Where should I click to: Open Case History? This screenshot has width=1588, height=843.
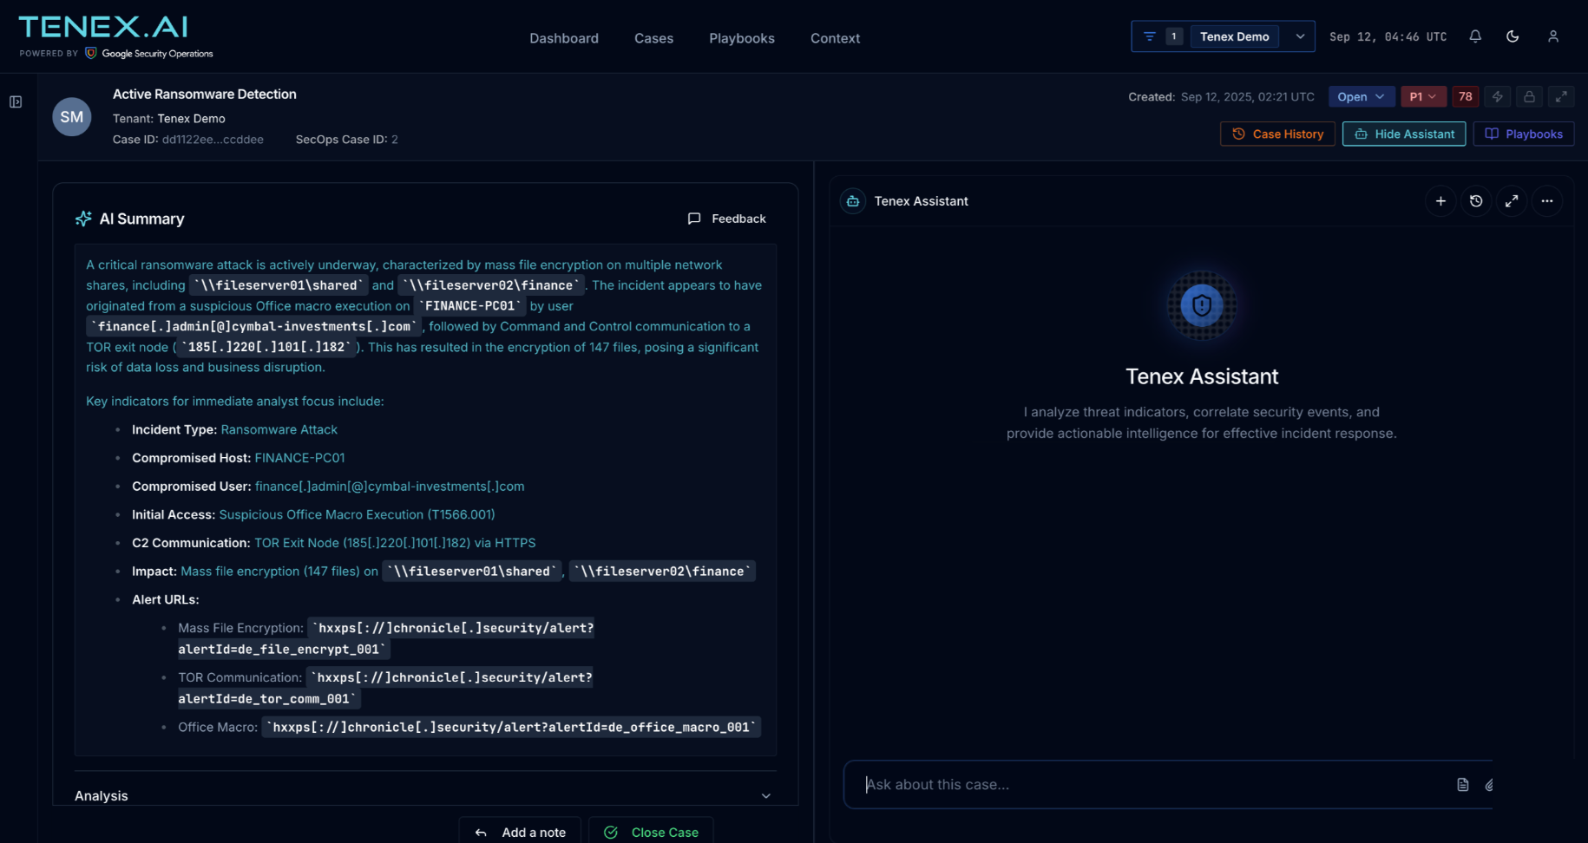[x=1277, y=134]
